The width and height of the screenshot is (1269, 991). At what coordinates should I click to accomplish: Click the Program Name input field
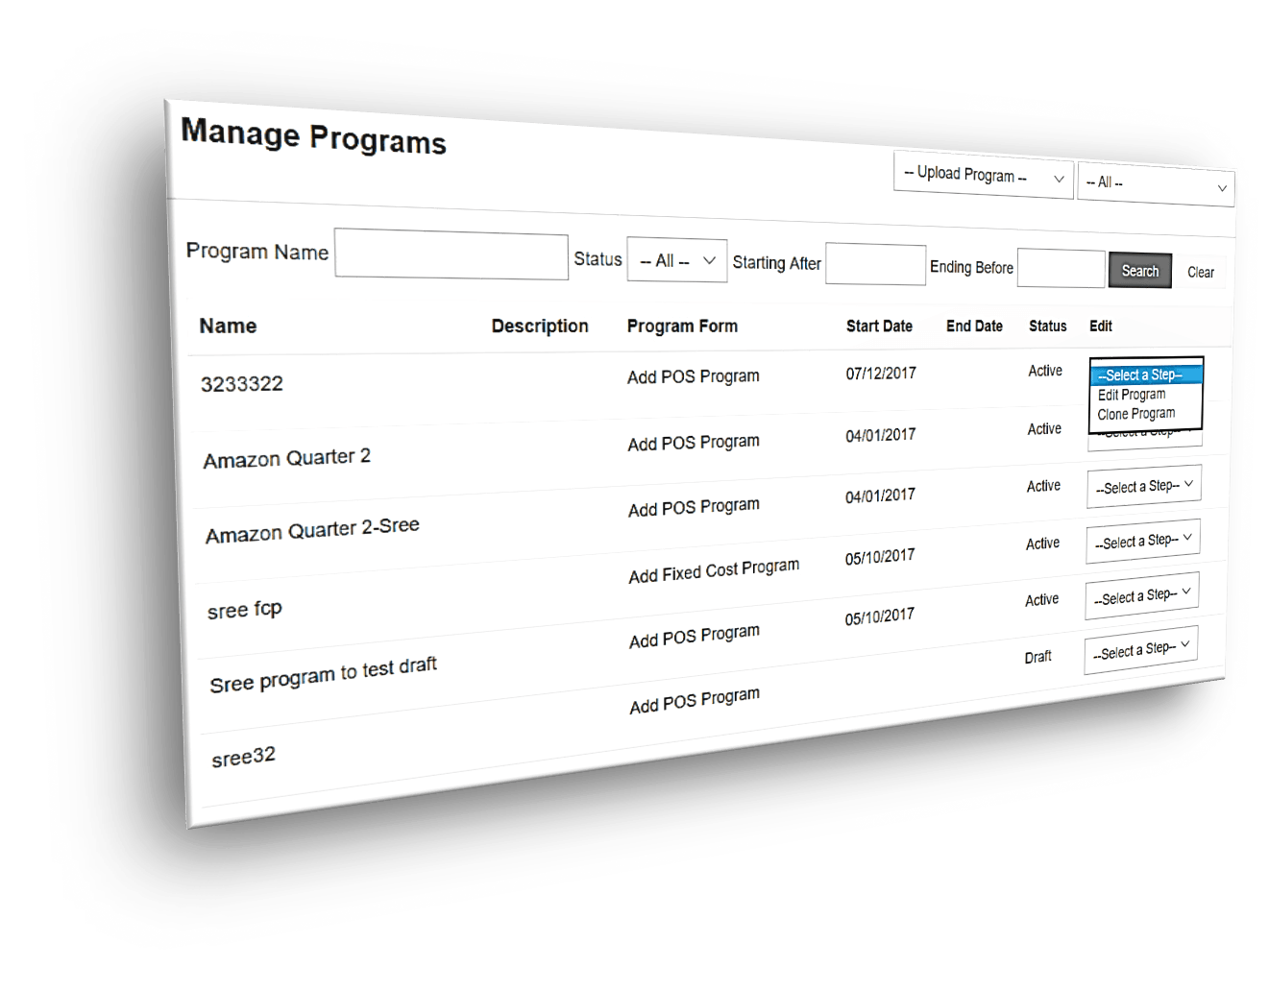(x=451, y=254)
